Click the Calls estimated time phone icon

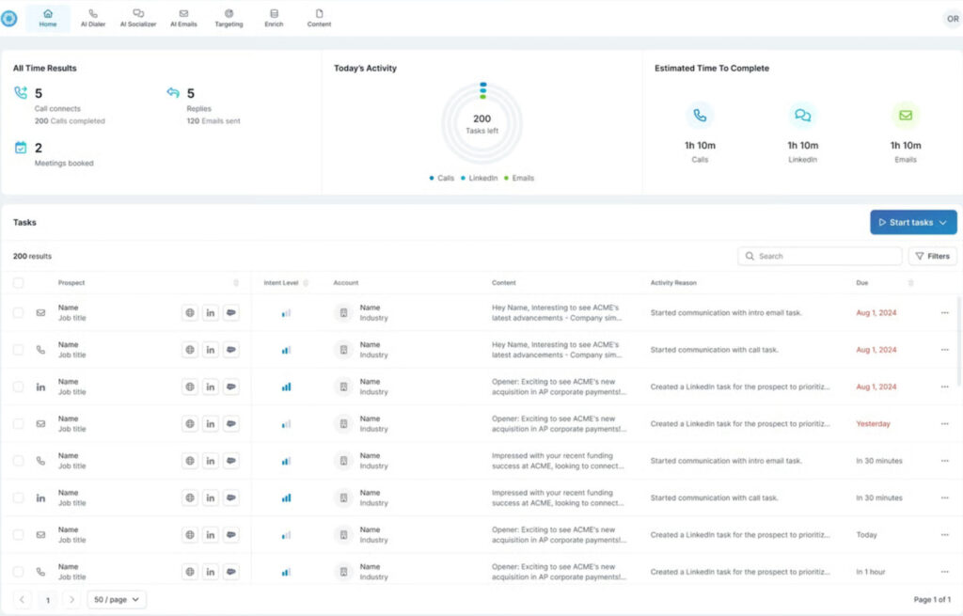pyautogui.click(x=700, y=116)
